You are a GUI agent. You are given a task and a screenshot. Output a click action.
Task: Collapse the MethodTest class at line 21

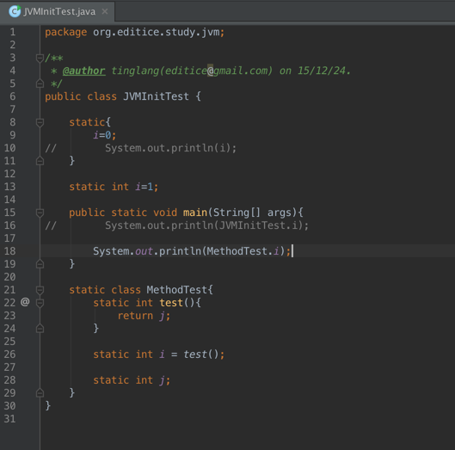(40, 290)
